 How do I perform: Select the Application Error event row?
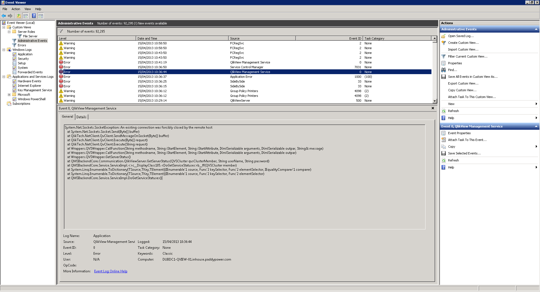pos(245,77)
